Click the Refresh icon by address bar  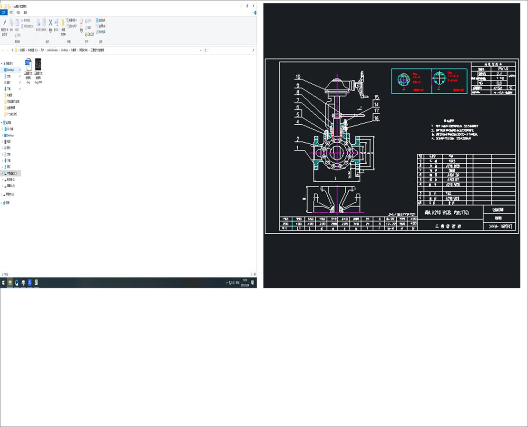tap(205, 50)
